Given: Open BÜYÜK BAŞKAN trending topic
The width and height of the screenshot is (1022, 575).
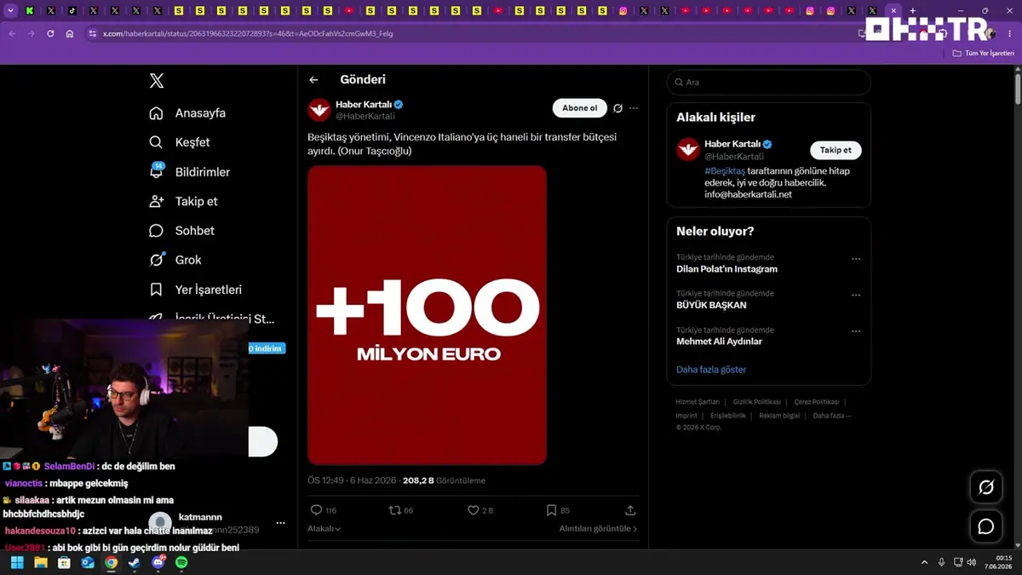Looking at the screenshot, I should click(x=711, y=305).
